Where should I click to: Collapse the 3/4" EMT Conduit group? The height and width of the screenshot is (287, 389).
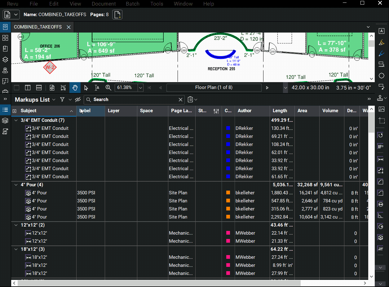(16, 120)
